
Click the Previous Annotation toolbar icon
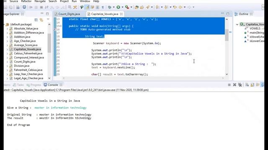point(166,7)
